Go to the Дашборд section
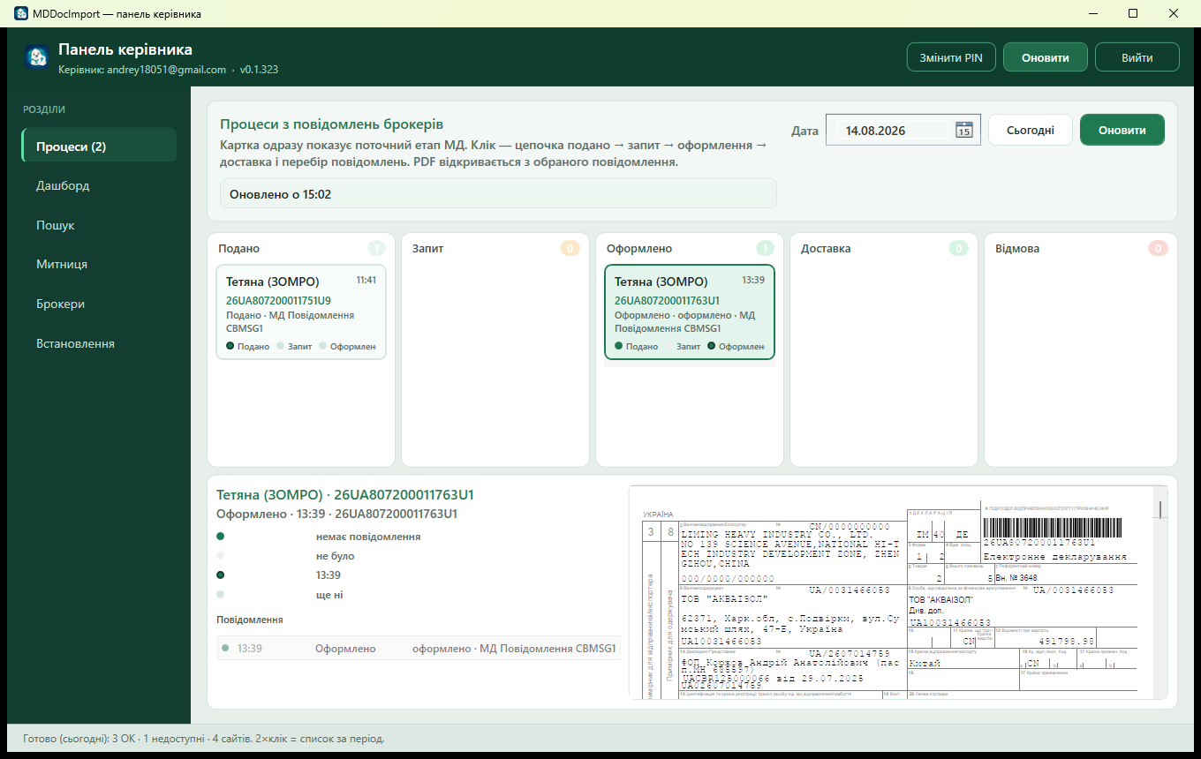 (x=99, y=186)
